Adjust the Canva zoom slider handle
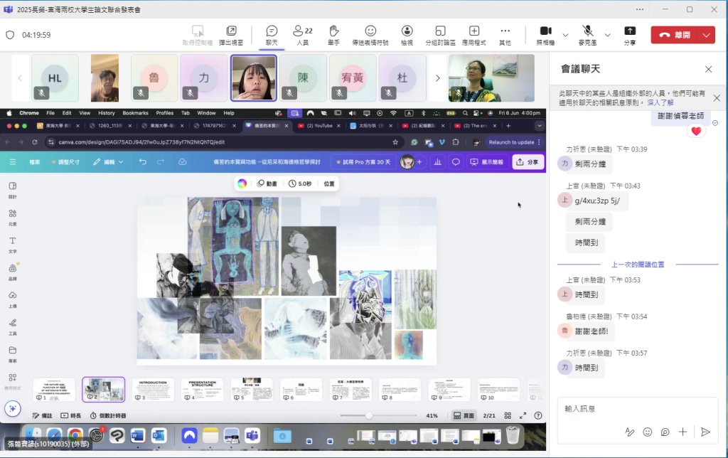Viewport: 728px width, 458px height. (369, 416)
